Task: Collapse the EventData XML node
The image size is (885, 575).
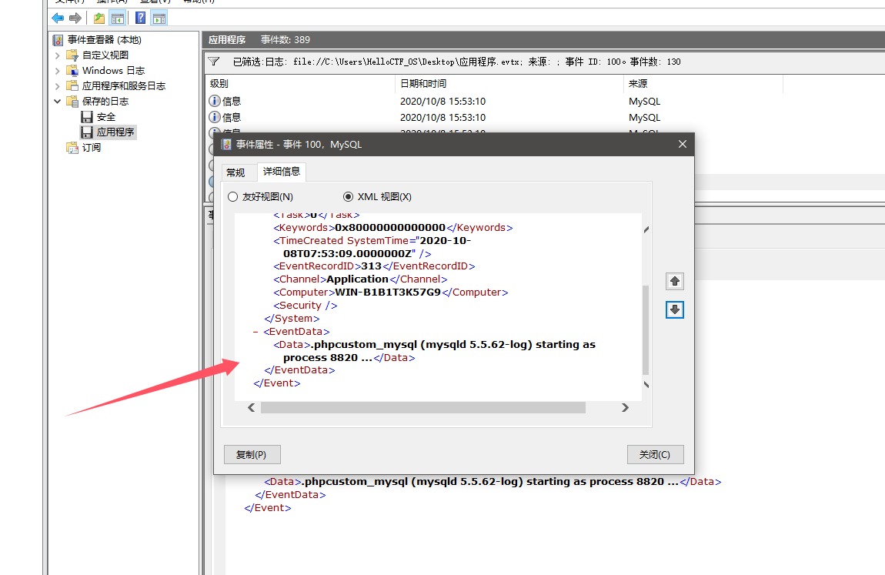Action: pos(255,332)
